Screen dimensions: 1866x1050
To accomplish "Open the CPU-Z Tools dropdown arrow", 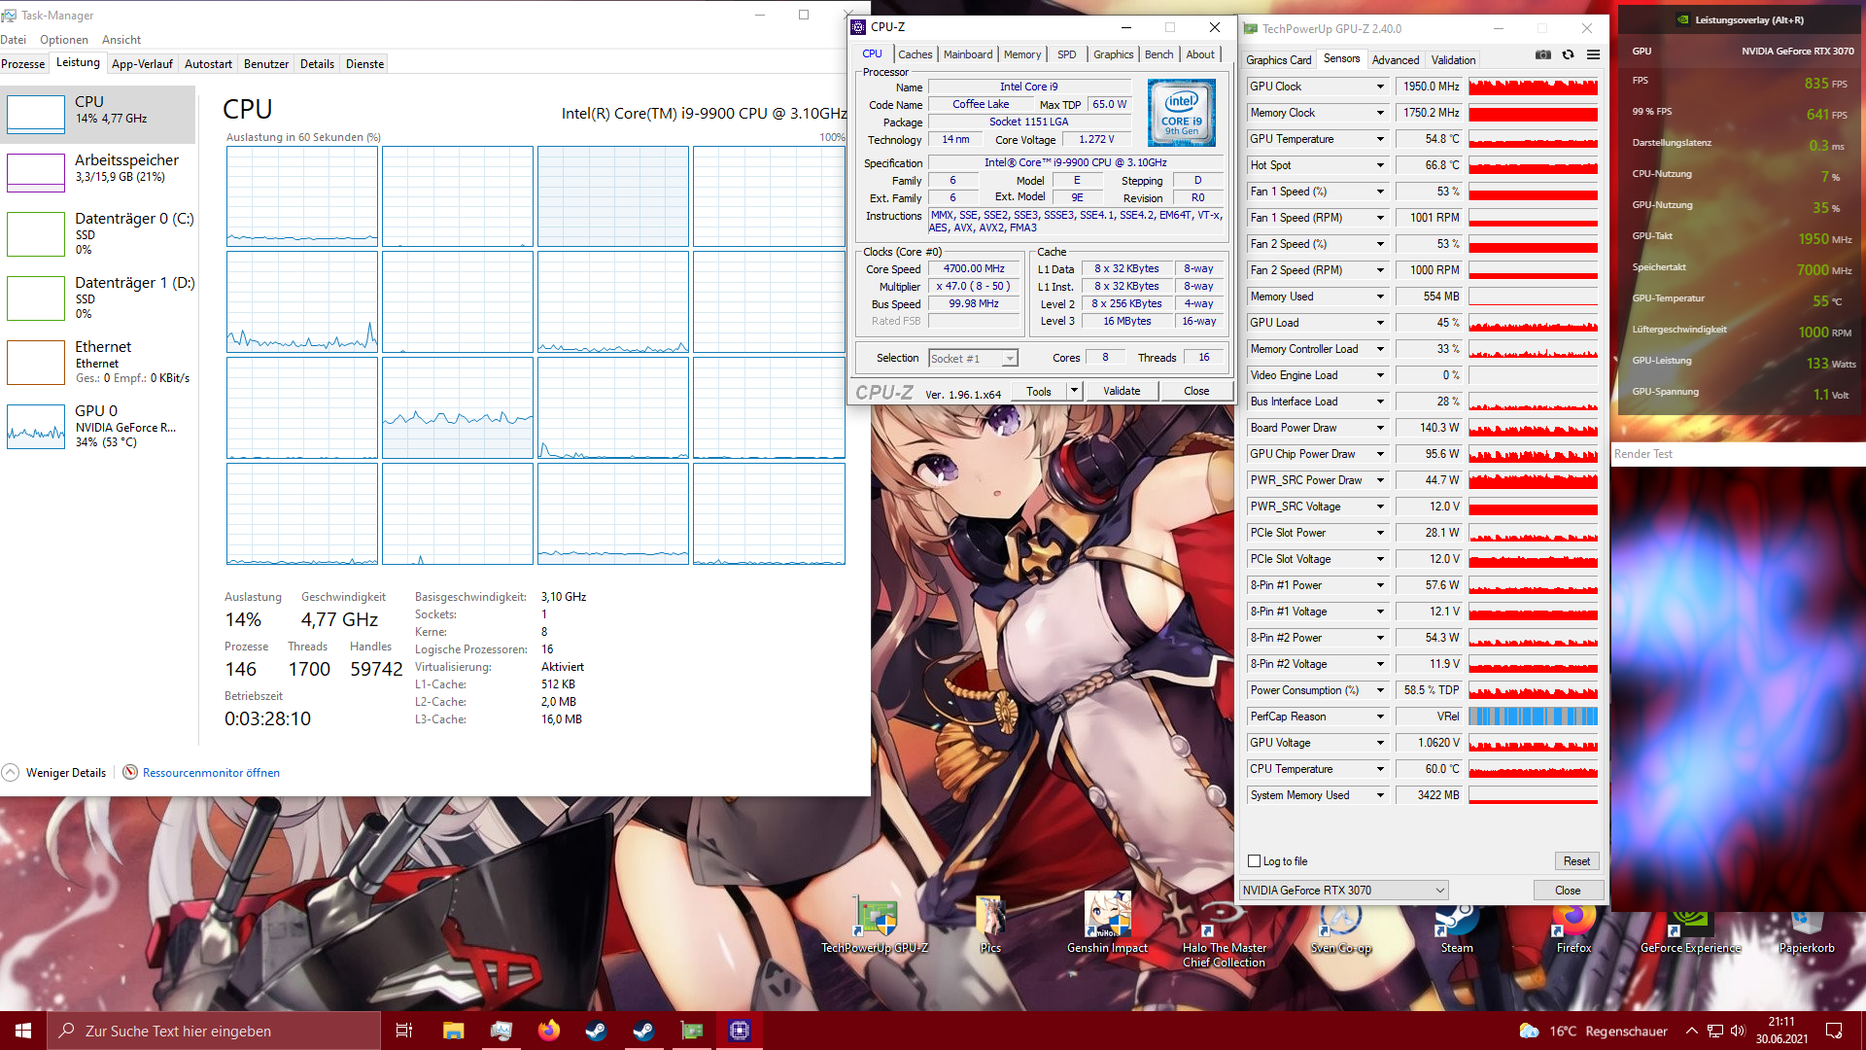I will click(x=1074, y=391).
